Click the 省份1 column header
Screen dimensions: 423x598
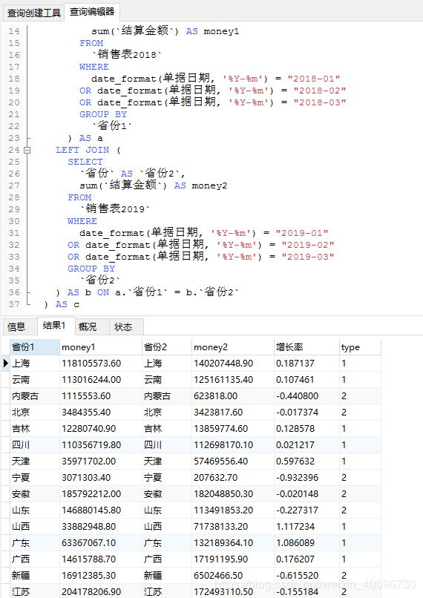tap(35, 347)
